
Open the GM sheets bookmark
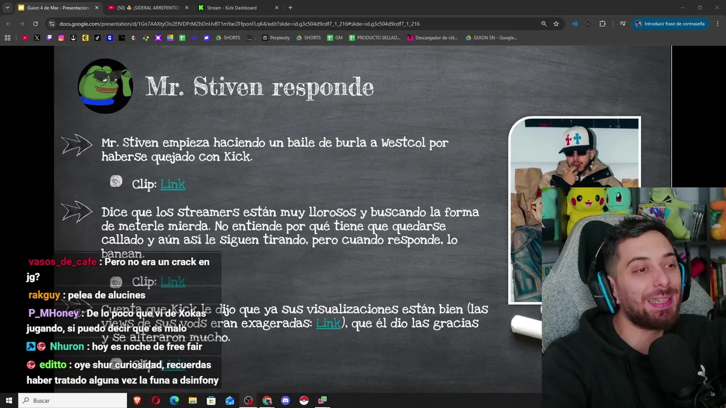(x=335, y=38)
